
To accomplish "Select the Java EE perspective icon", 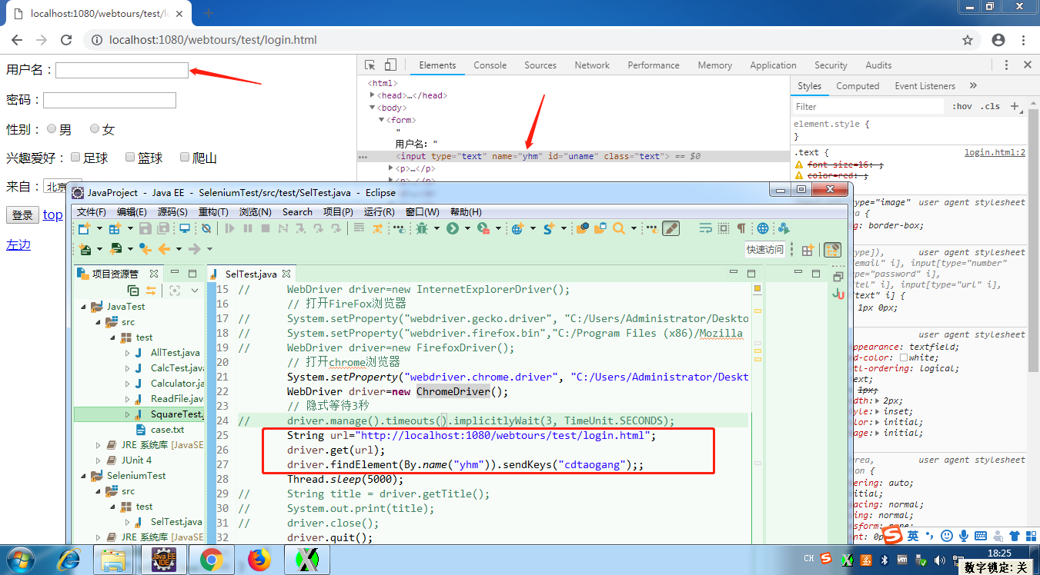I will pos(832,250).
